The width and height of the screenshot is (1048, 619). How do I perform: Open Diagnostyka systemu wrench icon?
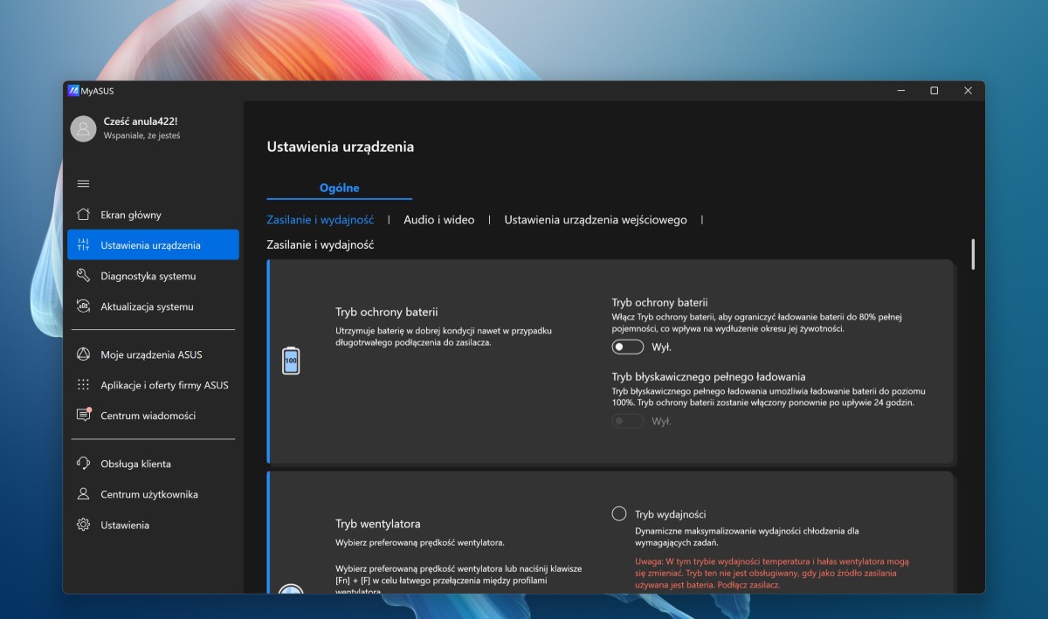83,276
